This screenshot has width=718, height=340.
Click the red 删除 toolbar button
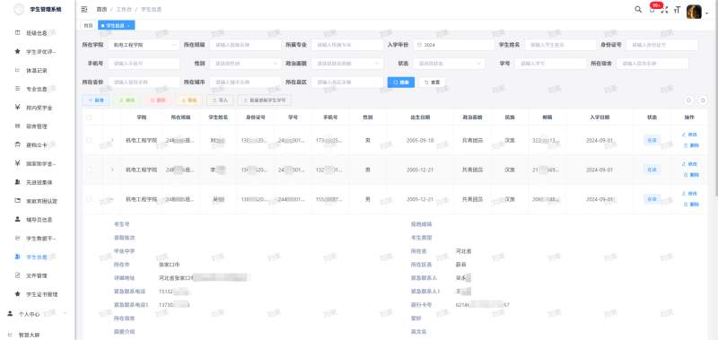158,100
